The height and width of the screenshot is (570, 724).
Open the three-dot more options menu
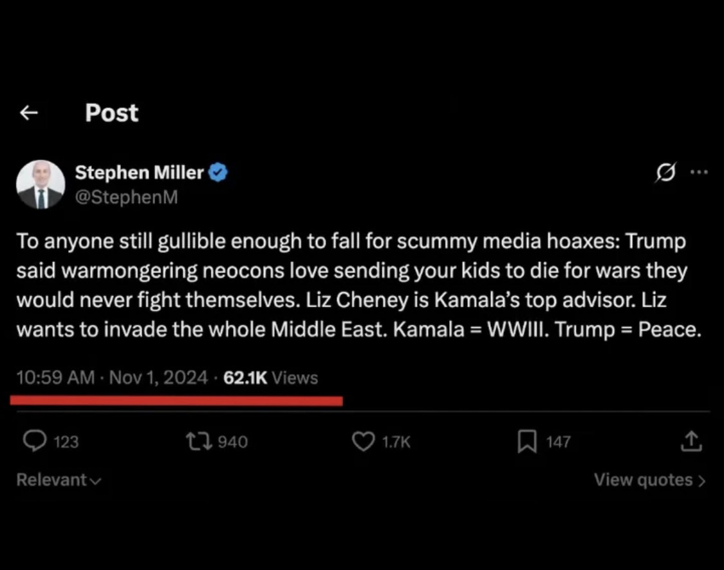tap(698, 173)
